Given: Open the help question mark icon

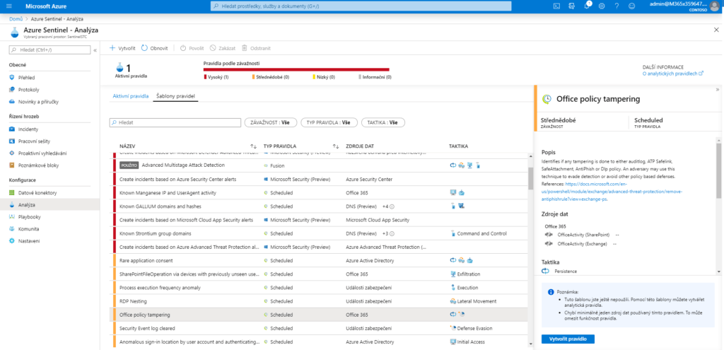Looking at the screenshot, I should [x=617, y=6].
